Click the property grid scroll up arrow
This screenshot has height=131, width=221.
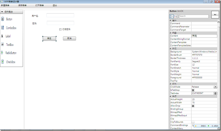tap(219, 21)
